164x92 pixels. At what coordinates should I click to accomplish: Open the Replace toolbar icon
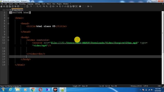pyautogui.click(x=40, y=6)
